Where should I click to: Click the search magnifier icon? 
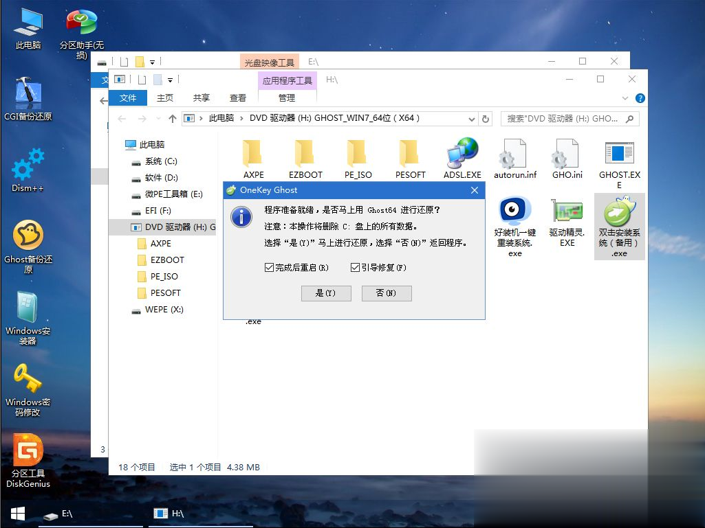tap(629, 119)
